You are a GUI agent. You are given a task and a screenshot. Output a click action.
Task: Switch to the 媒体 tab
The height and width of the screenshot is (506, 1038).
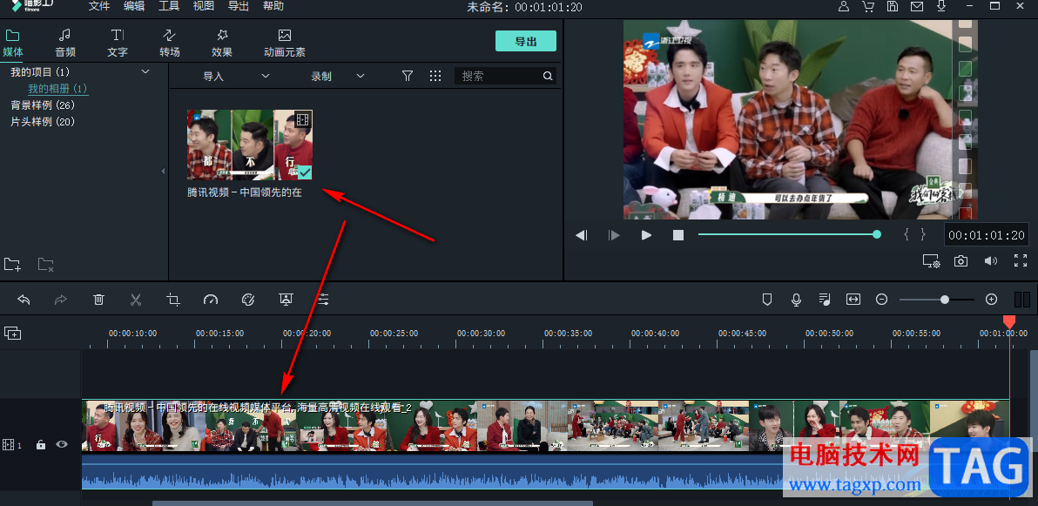(13, 43)
